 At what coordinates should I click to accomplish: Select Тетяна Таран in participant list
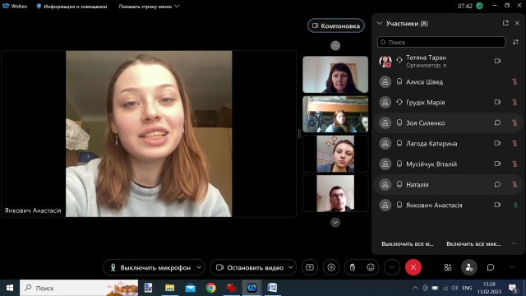[x=448, y=61]
